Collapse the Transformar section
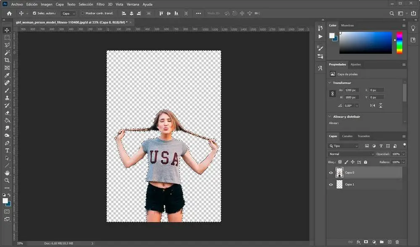Screen dimensions: 420x247 (330, 83)
